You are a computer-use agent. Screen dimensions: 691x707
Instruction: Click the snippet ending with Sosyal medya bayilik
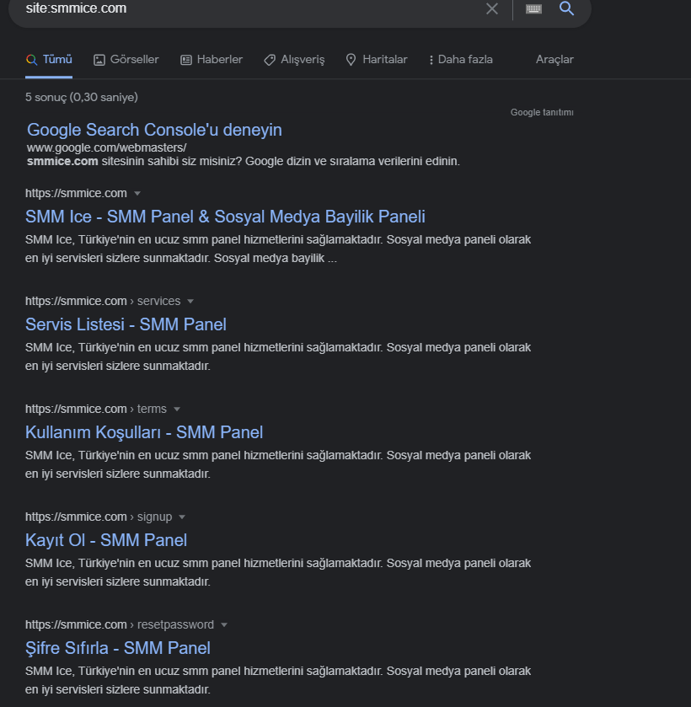278,249
